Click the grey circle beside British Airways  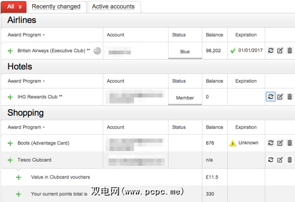[97, 51]
